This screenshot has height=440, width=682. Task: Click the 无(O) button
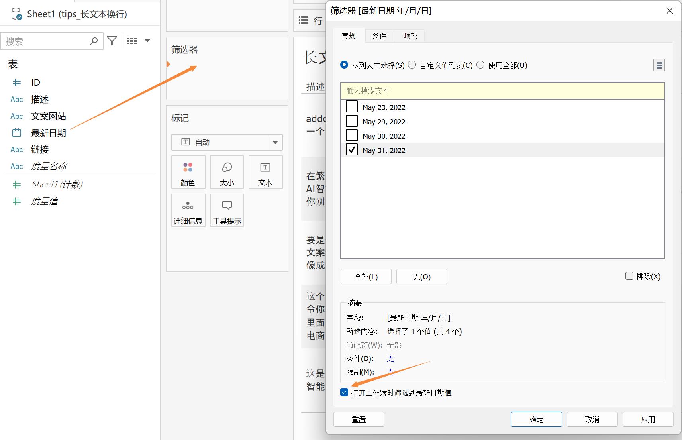tap(422, 277)
